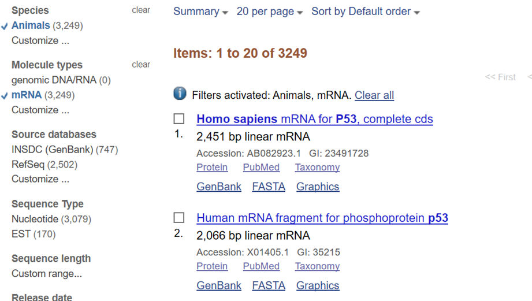Open Homo sapiens mRNA for P53 record

314,119
